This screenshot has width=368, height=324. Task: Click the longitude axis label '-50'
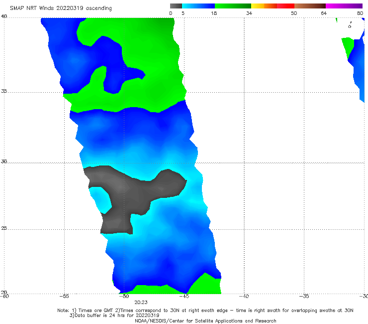click(124, 296)
